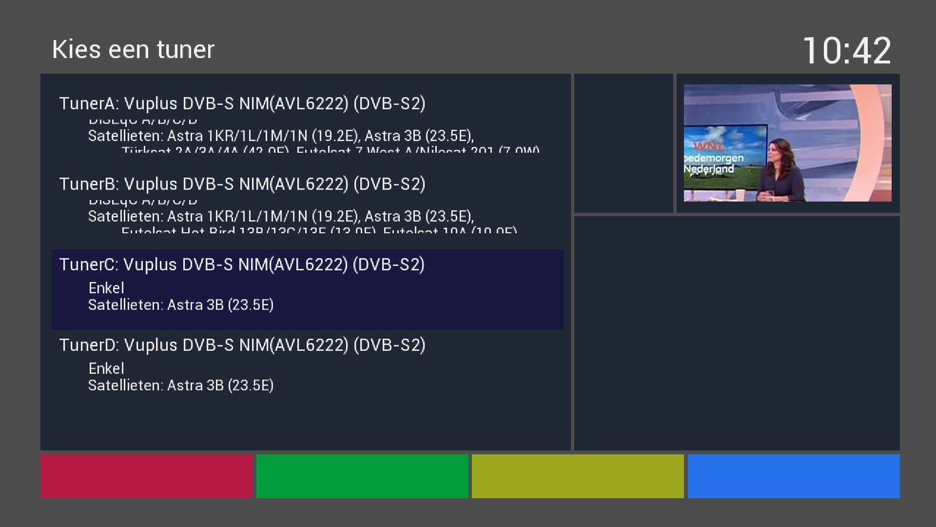The height and width of the screenshot is (527, 936).
Task: Click the 'Kies een tuner' title
Action: (x=133, y=49)
